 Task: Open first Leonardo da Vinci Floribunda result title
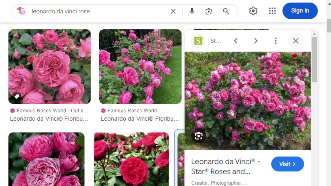point(49,119)
